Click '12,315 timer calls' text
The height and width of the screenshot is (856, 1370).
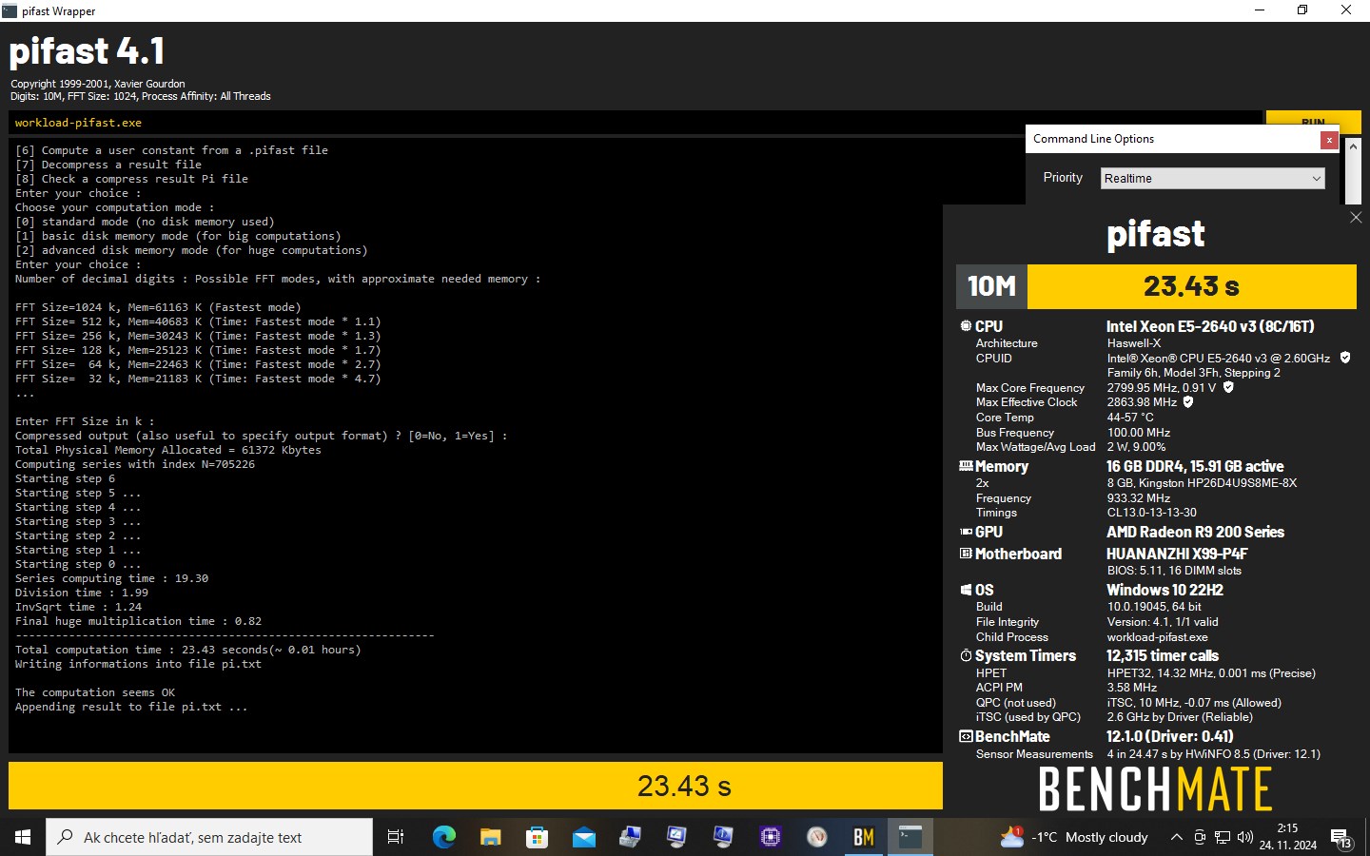[x=1163, y=655]
